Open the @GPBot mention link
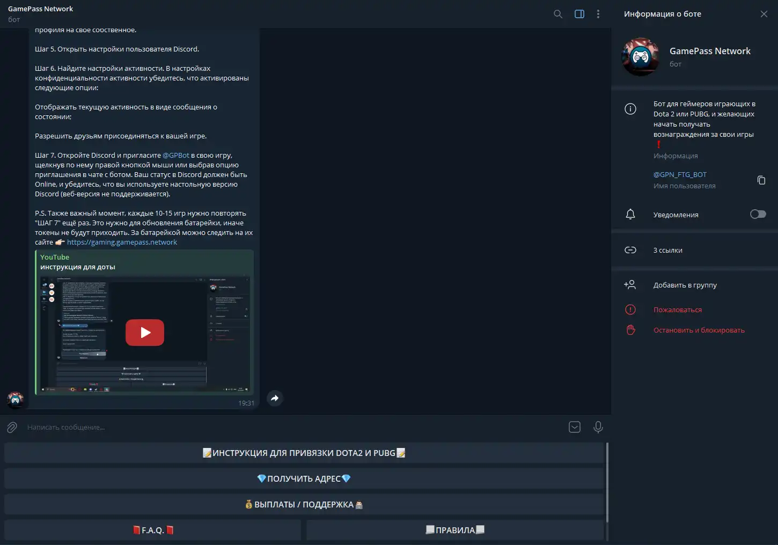Viewport: 778px width, 545px height. click(x=176, y=155)
